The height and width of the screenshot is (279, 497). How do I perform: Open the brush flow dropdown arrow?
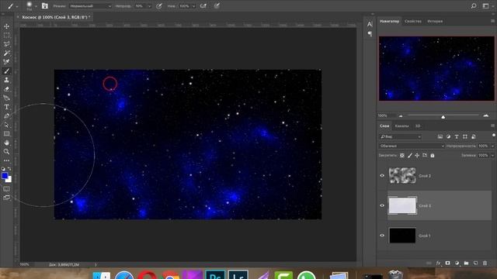click(x=193, y=6)
